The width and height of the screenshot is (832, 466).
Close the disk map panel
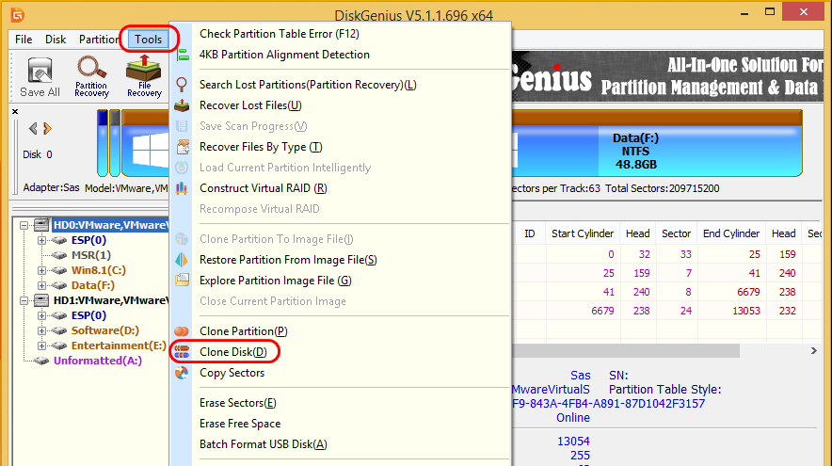[x=15, y=111]
